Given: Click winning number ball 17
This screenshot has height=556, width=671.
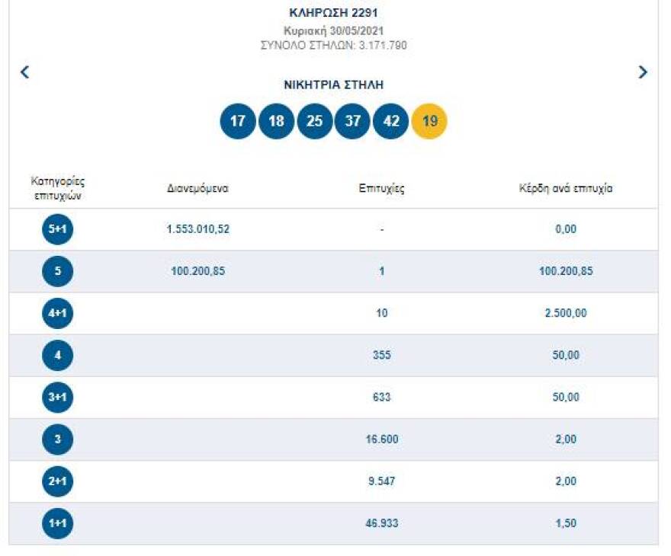Looking at the screenshot, I should (238, 121).
